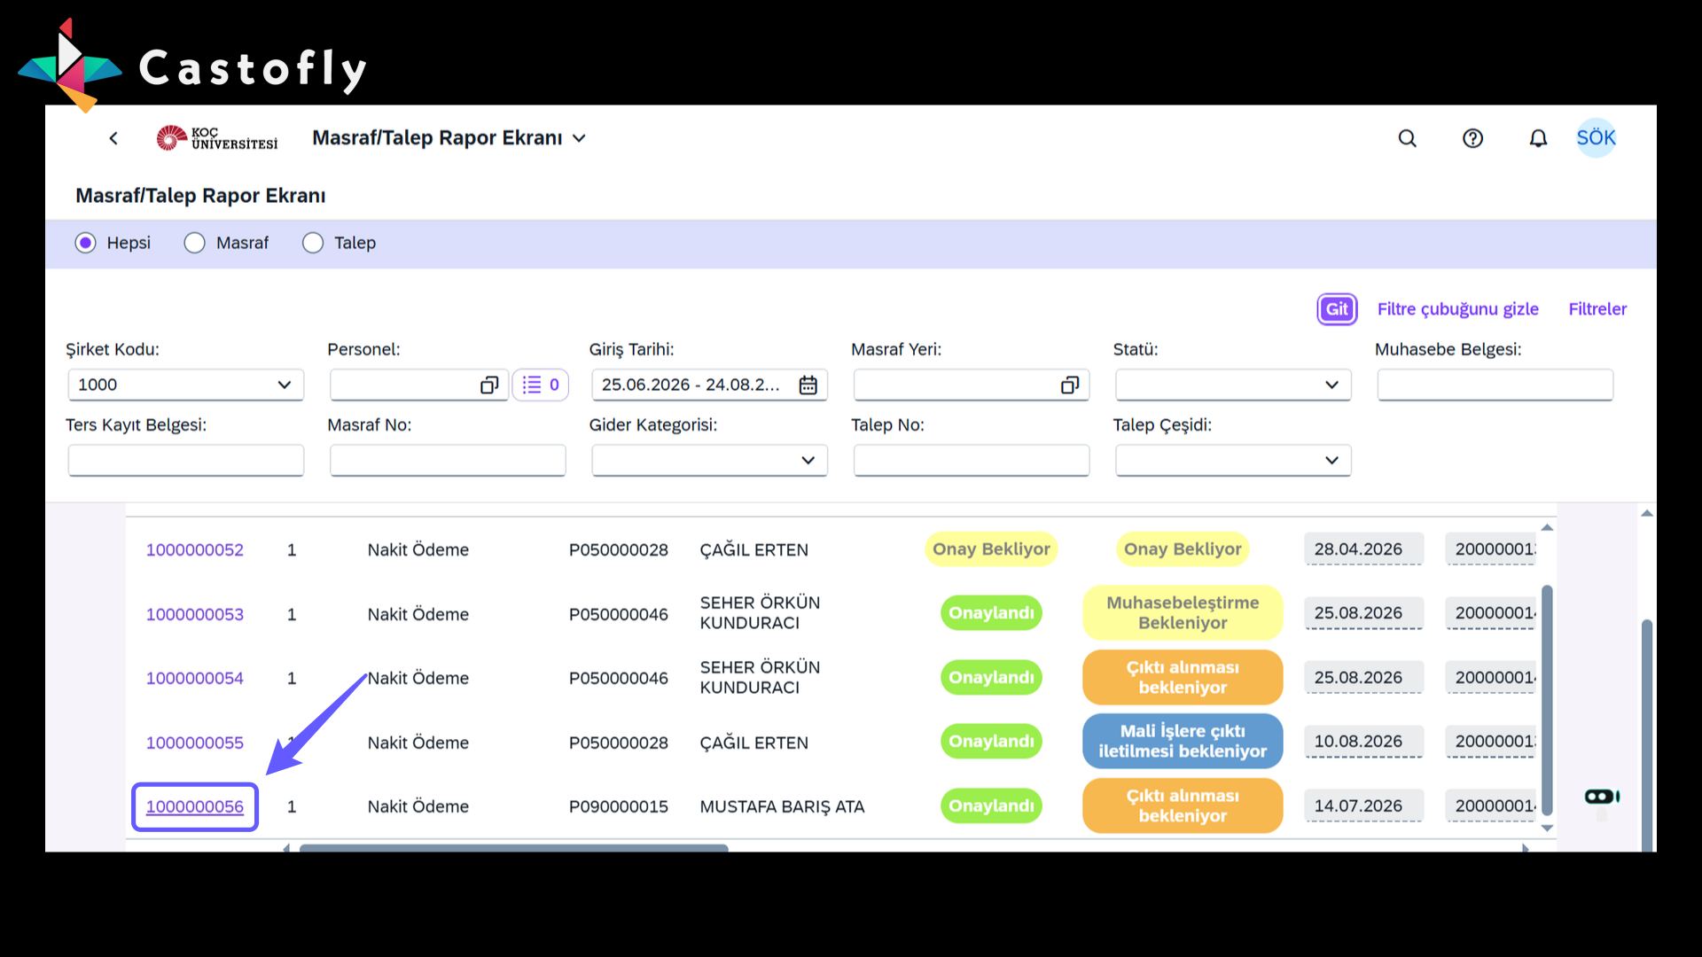Open the help question mark icon
This screenshot has height=957, width=1702.
[1472, 138]
